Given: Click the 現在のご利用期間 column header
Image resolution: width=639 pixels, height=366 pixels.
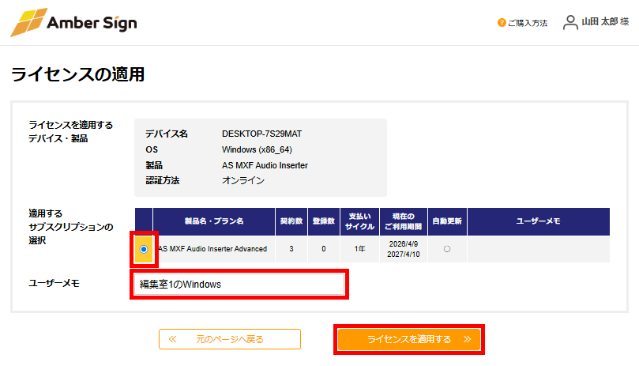Looking at the screenshot, I should click(403, 221).
